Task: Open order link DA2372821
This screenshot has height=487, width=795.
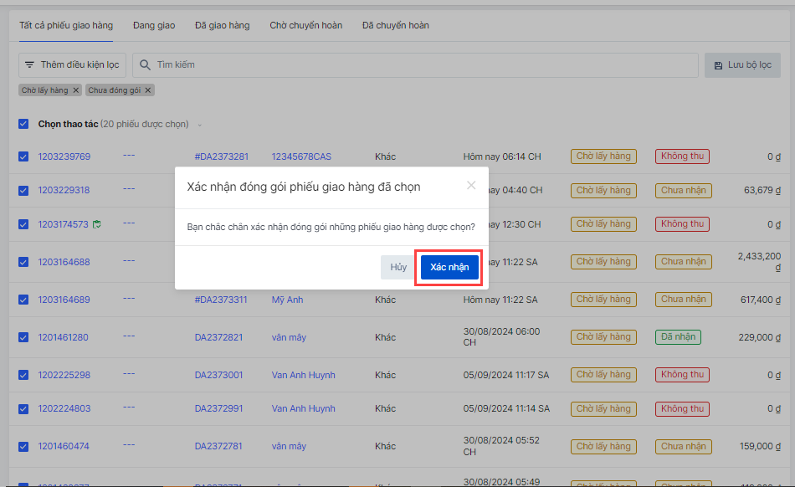Action: click(x=218, y=337)
